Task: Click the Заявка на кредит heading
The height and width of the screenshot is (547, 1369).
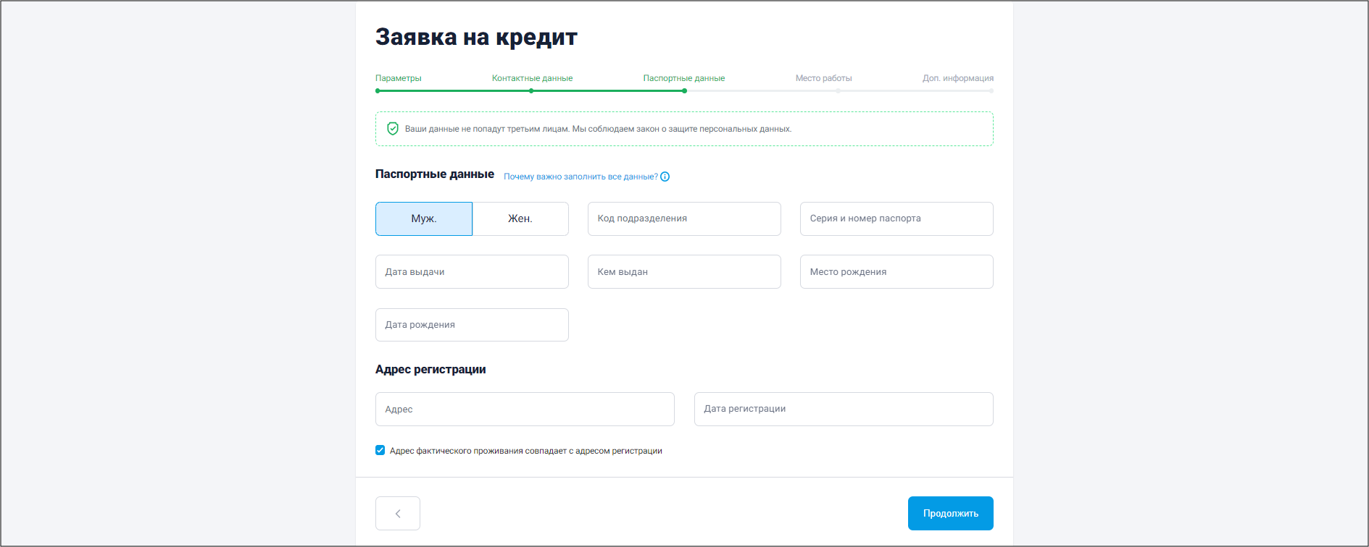Action: 476,37
